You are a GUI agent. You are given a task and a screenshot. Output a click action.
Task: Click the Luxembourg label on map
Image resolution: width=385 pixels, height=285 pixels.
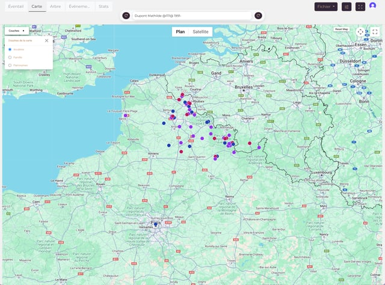pos(321,173)
